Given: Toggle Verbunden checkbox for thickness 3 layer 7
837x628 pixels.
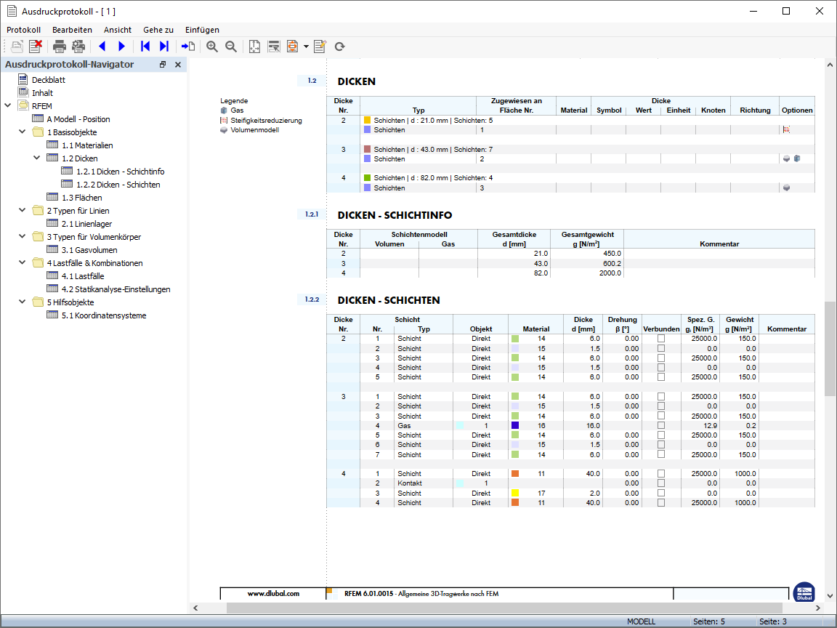Looking at the screenshot, I should click(x=661, y=454).
